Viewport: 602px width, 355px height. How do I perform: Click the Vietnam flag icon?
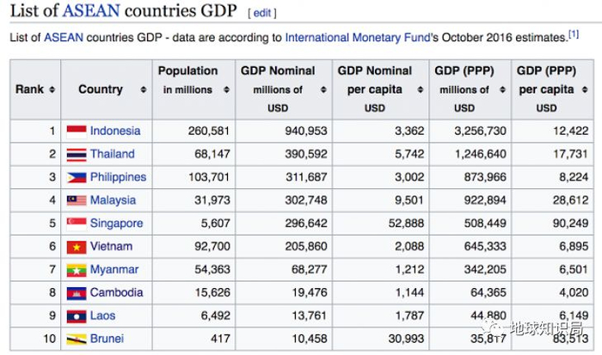tap(77, 247)
